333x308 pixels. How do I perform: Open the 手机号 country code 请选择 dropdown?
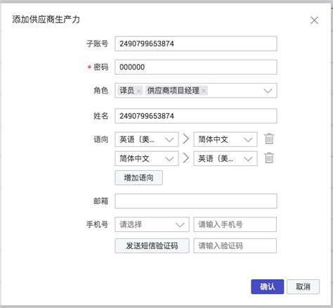pos(152,224)
